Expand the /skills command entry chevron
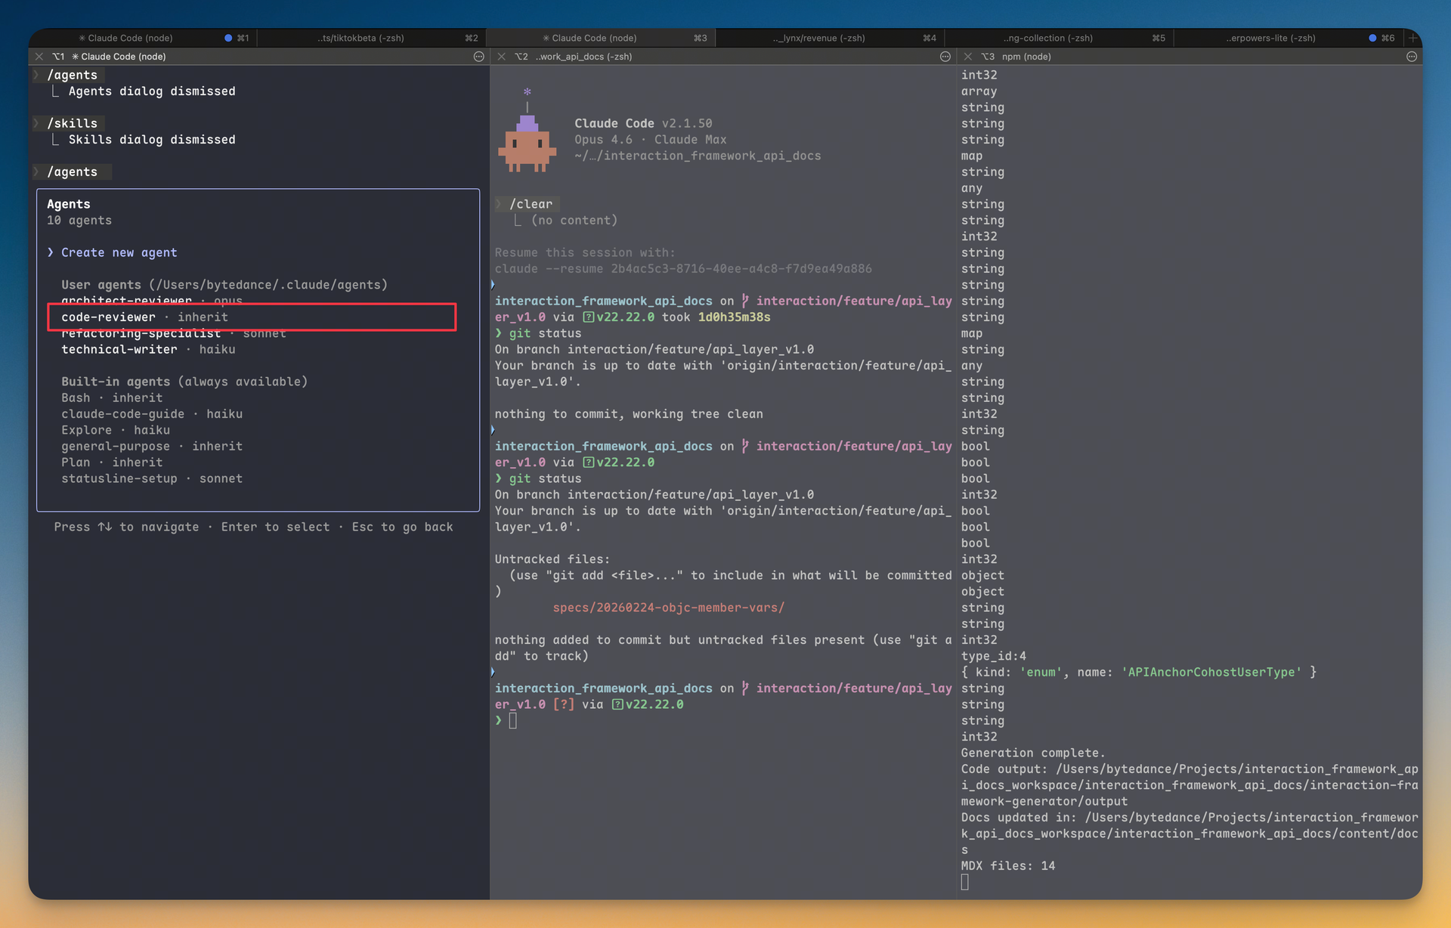This screenshot has height=928, width=1451. pos(36,123)
